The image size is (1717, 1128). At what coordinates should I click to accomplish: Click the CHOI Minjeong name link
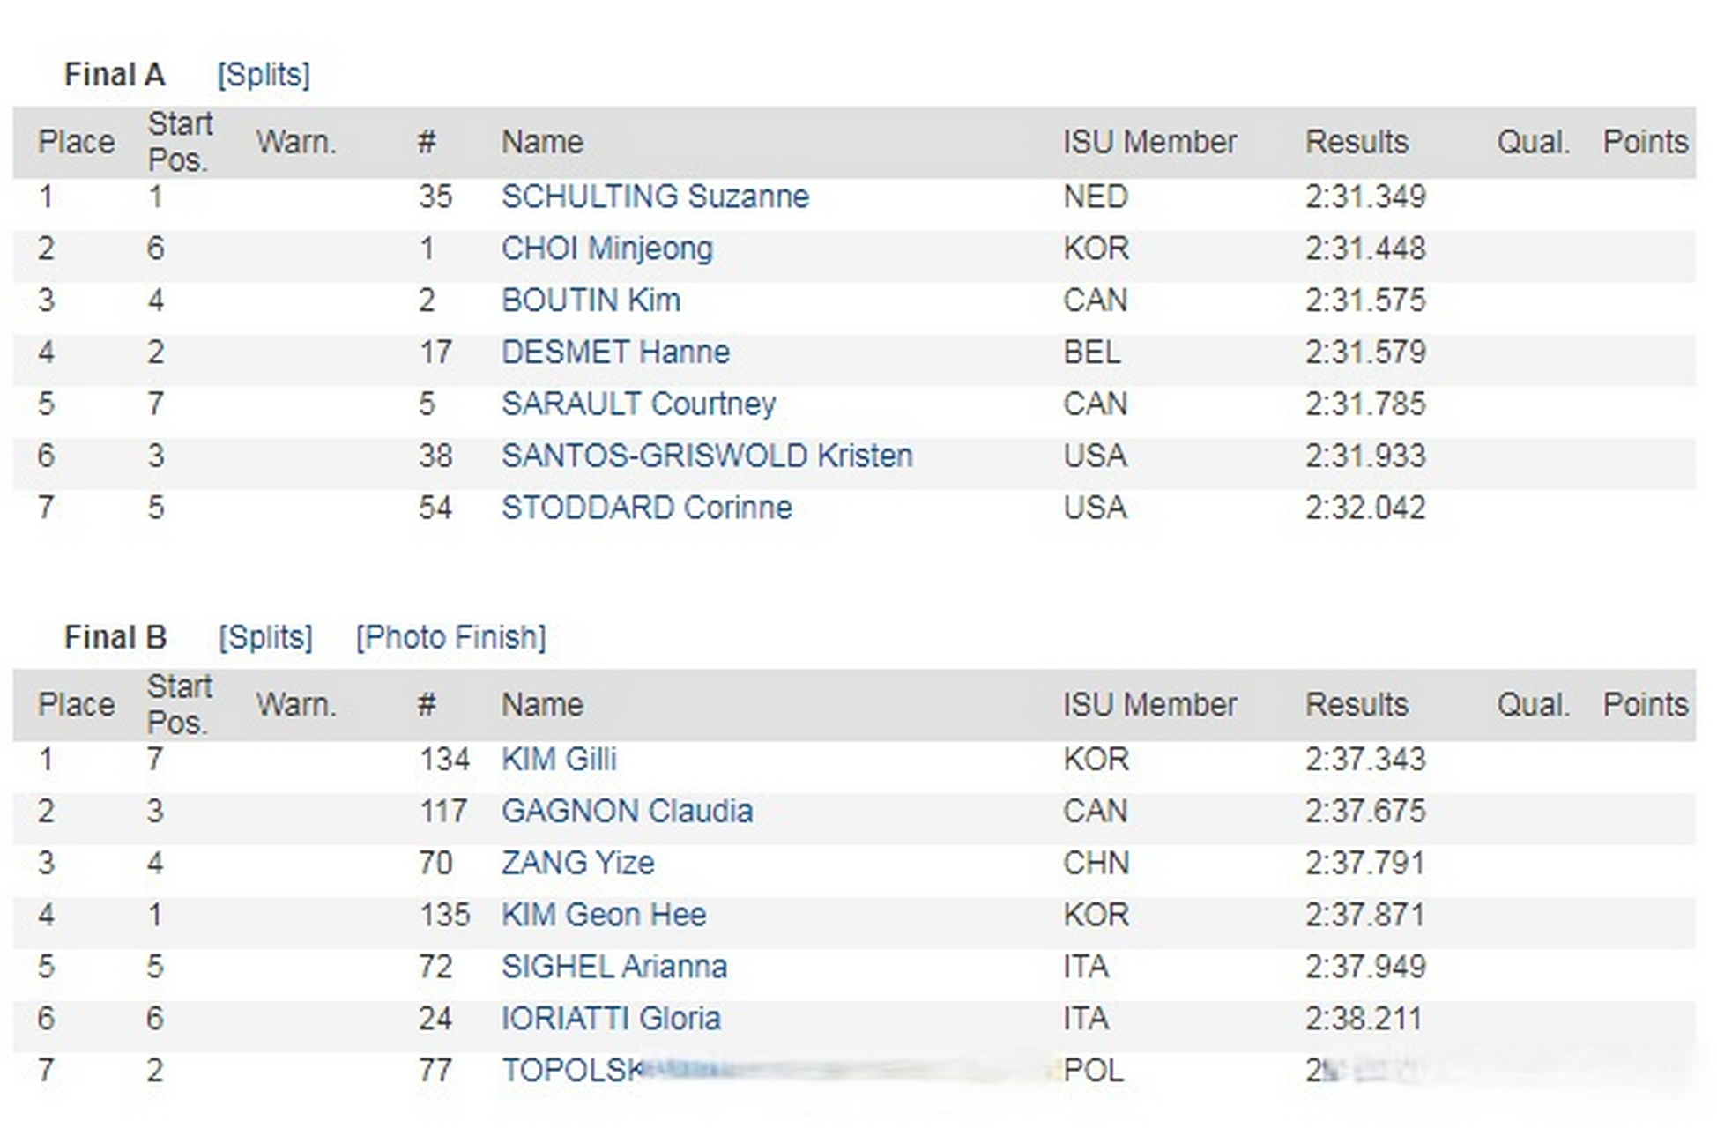607,249
